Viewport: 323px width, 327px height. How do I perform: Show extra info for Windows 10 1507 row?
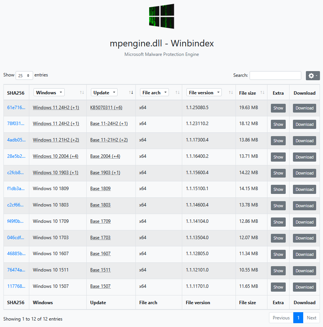coord(278,287)
